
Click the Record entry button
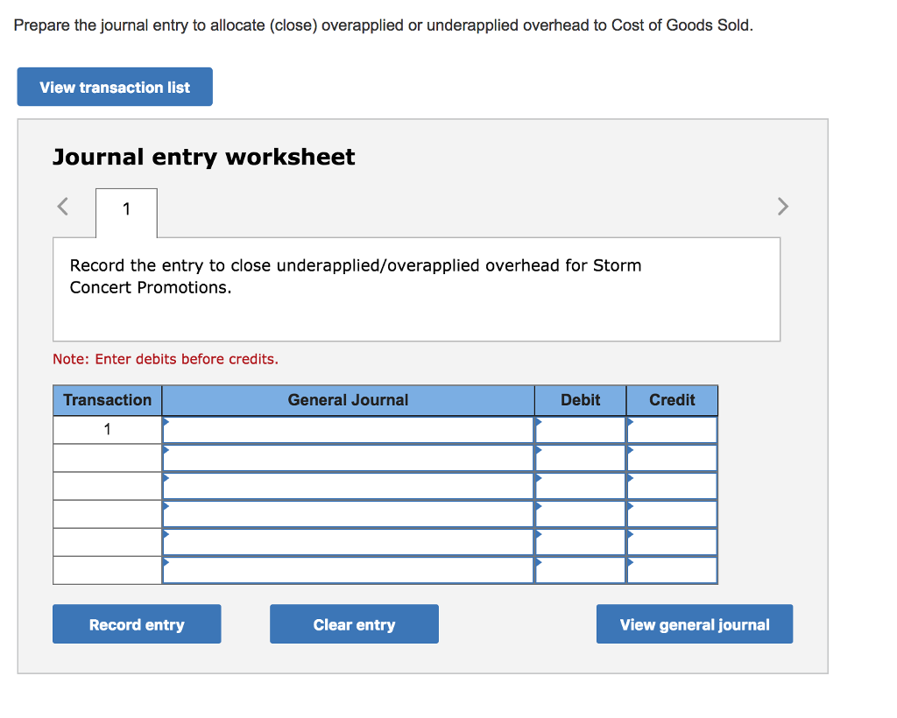(136, 623)
